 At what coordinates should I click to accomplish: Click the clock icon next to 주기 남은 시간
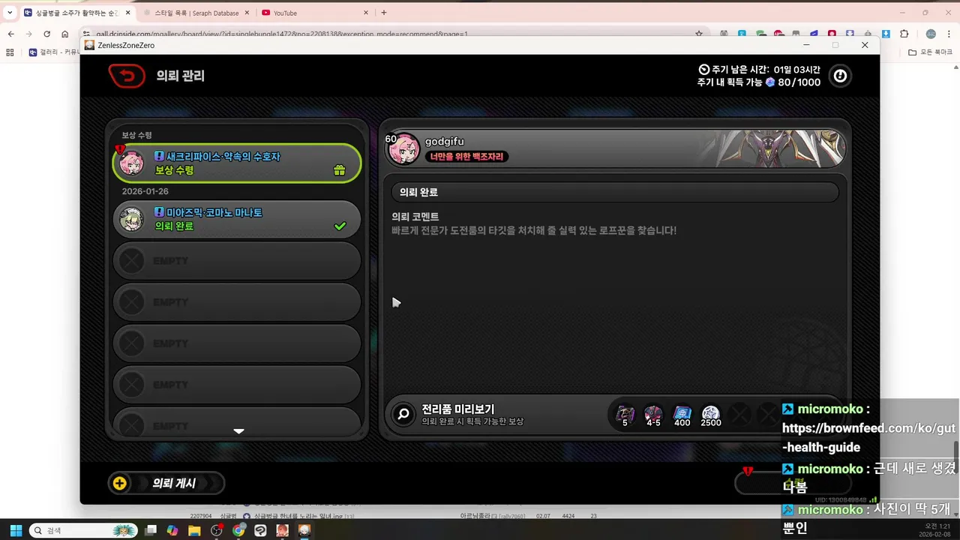pos(703,69)
